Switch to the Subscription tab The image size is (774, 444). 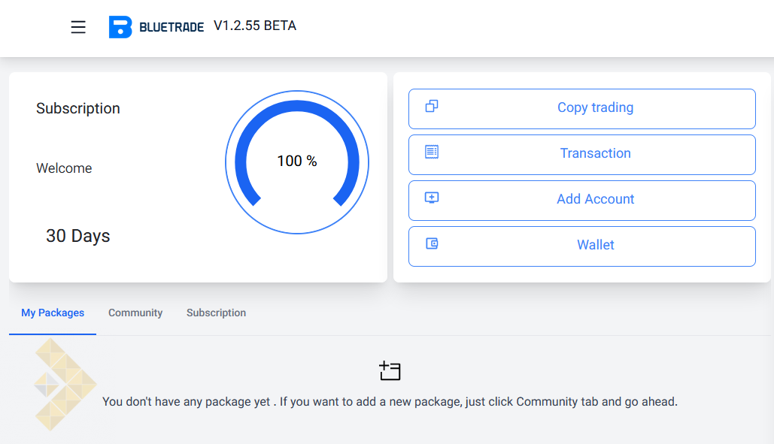(x=216, y=313)
